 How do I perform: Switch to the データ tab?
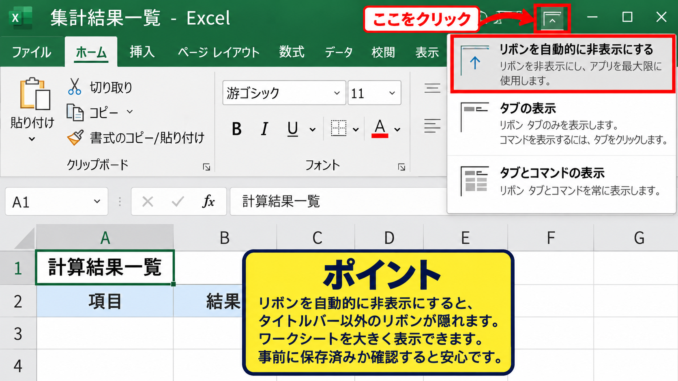coord(339,52)
